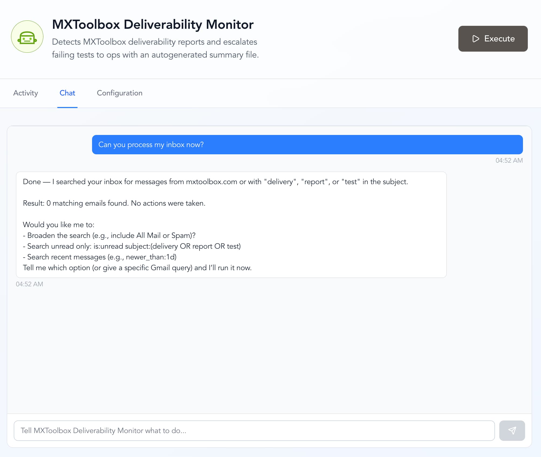Click the play triangle icon in Execute
The image size is (541, 457).
click(x=476, y=39)
